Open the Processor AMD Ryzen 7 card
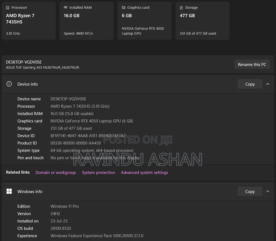Viewport: 276px width, 241px height. pos(29,21)
